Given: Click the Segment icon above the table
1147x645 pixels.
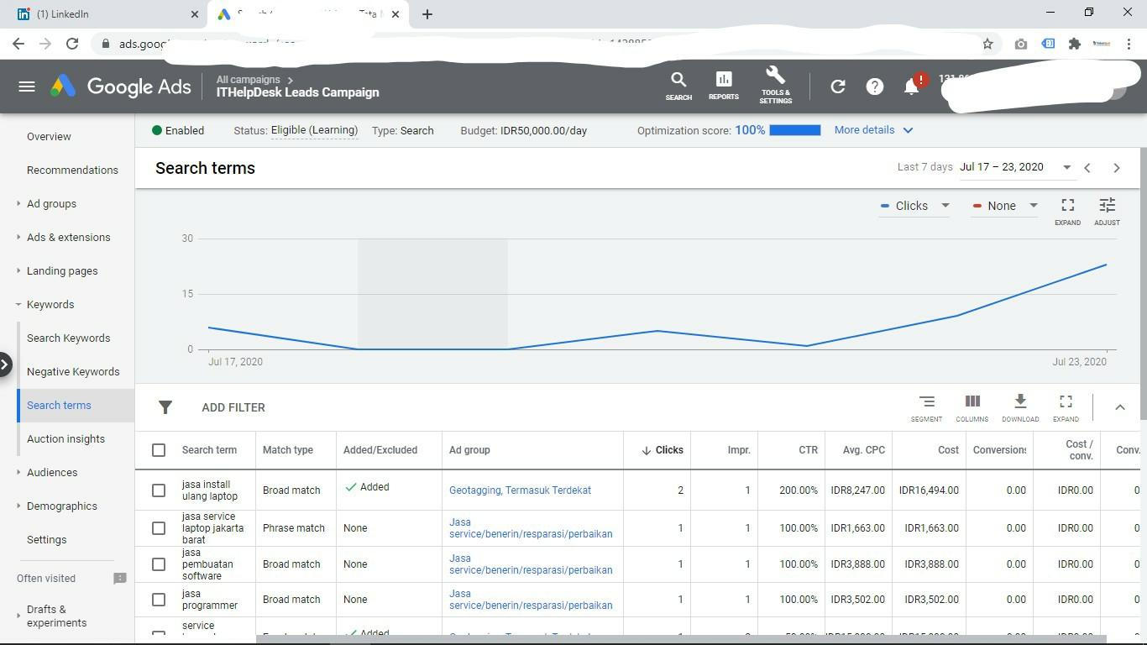Looking at the screenshot, I should coord(926,406).
